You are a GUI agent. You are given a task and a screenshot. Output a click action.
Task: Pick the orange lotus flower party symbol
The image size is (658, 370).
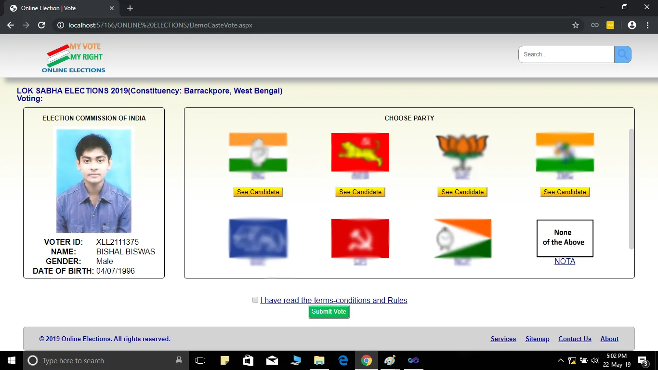tap(462, 152)
